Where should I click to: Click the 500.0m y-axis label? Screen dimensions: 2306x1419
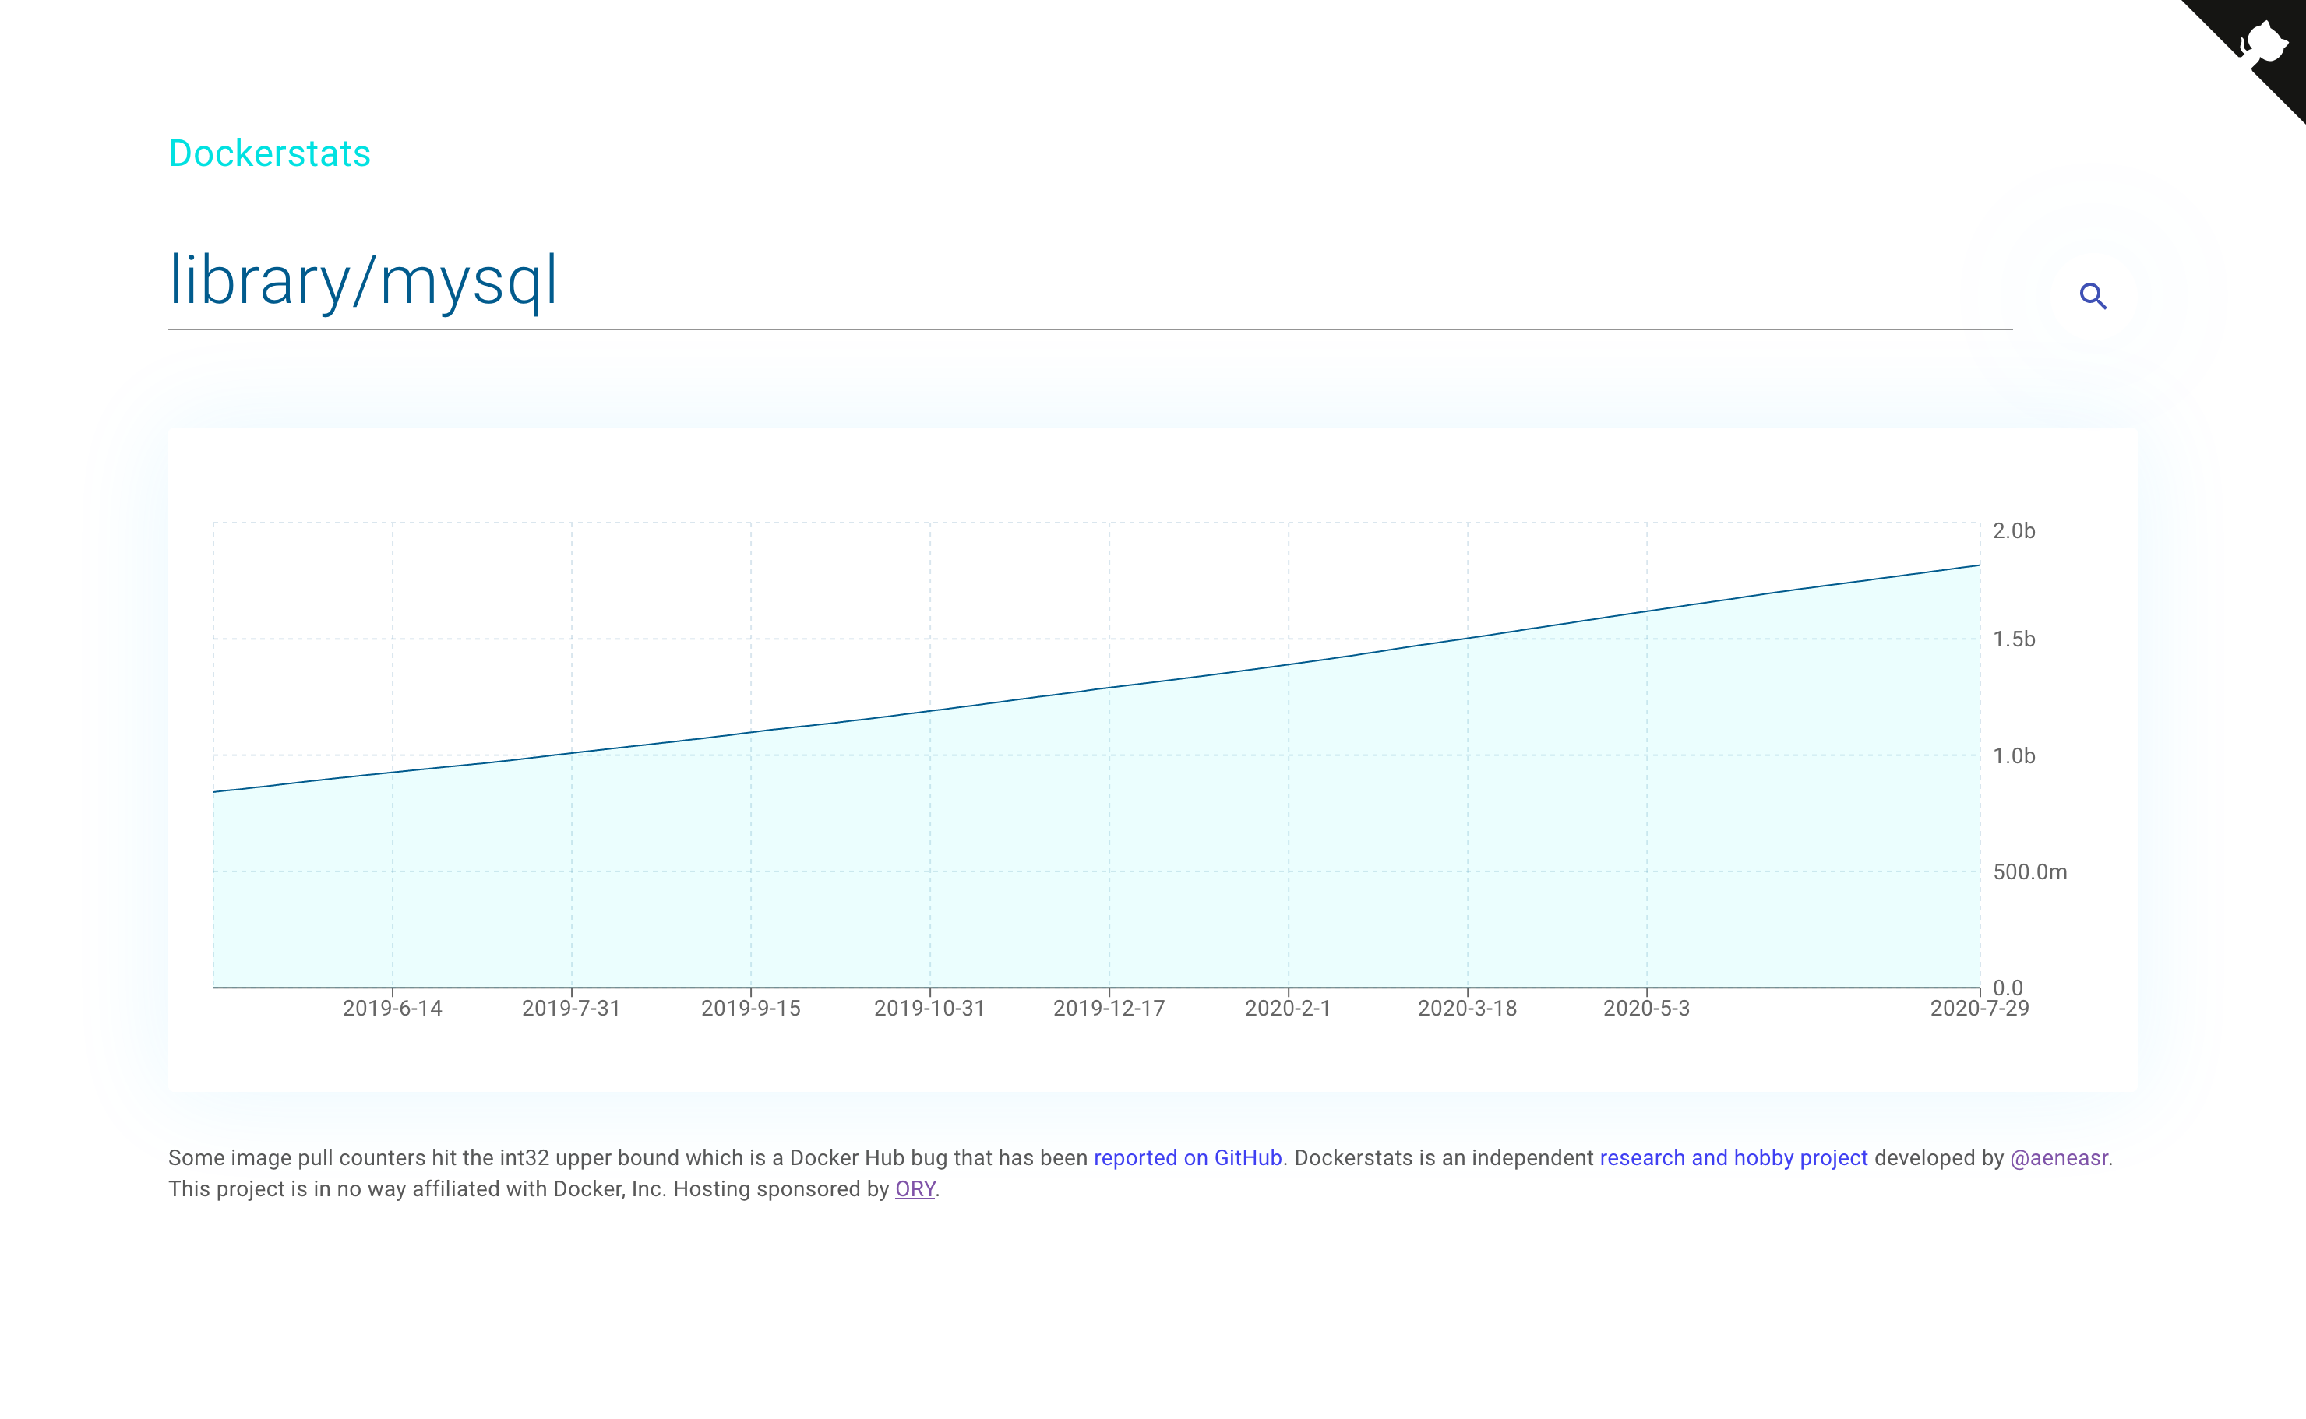point(2029,871)
